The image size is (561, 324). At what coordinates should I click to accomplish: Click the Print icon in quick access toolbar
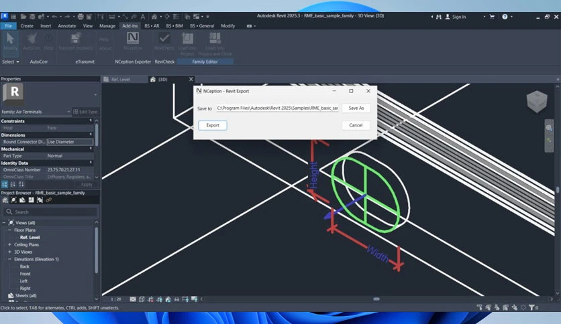[x=81, y=17]
